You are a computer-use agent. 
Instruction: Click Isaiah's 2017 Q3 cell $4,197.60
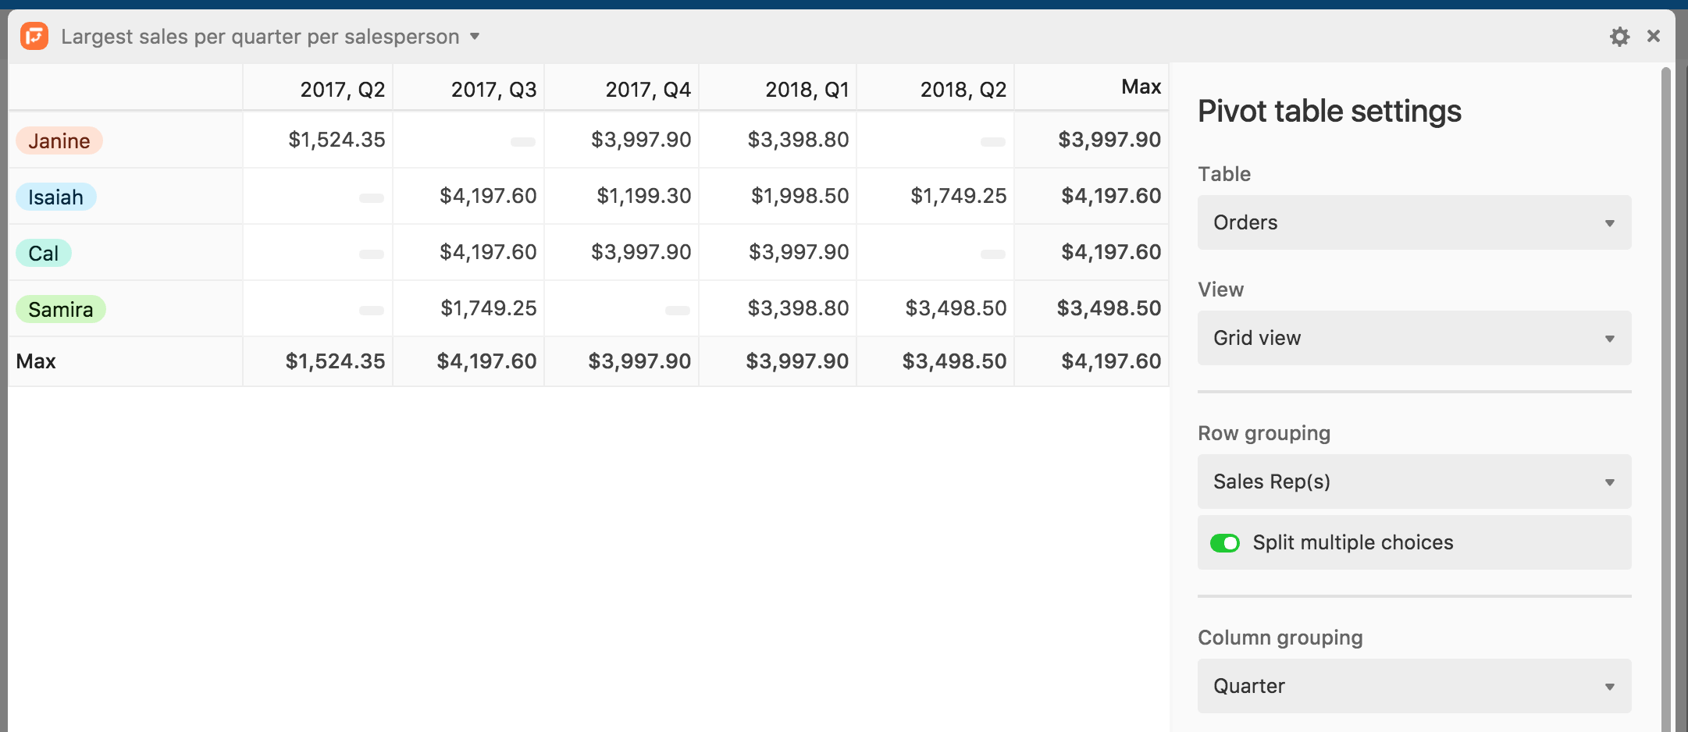click(488, 196)
